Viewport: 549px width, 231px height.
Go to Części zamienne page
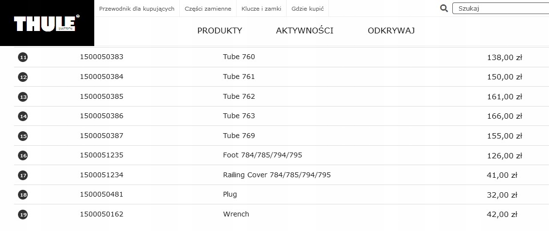coord(208,9)
